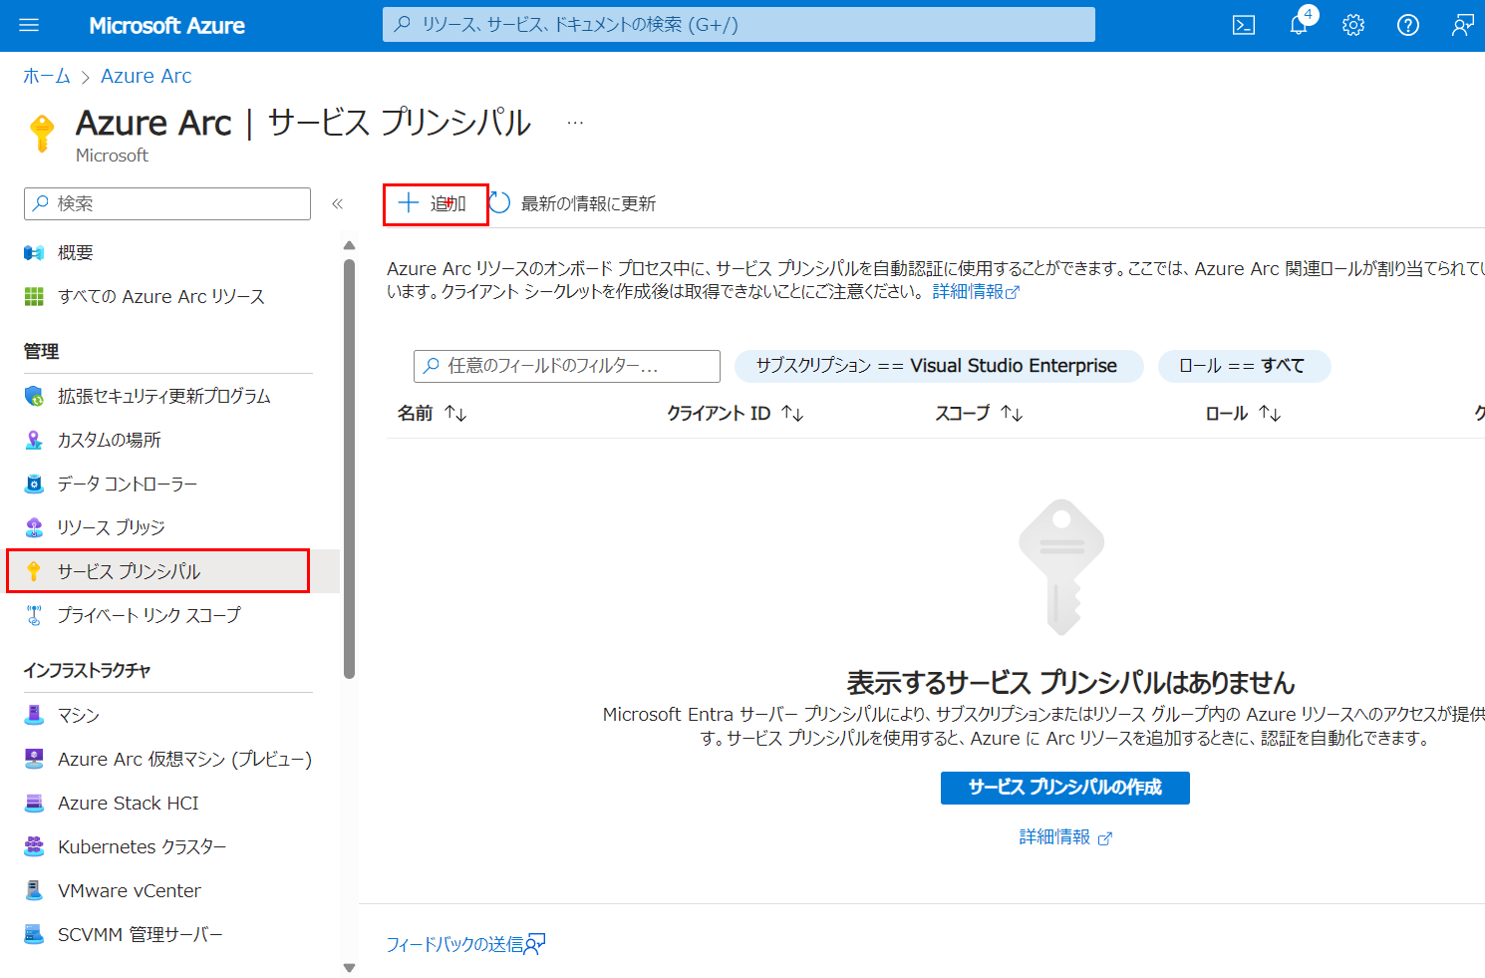Click フィードバックの送信 link

(465, 944)
